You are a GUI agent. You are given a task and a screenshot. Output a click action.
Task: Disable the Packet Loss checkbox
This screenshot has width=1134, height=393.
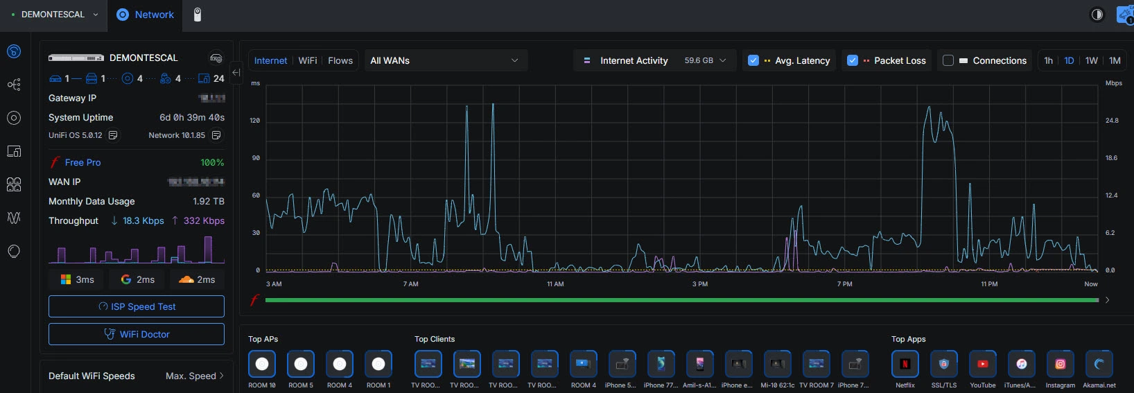[853, 60]
